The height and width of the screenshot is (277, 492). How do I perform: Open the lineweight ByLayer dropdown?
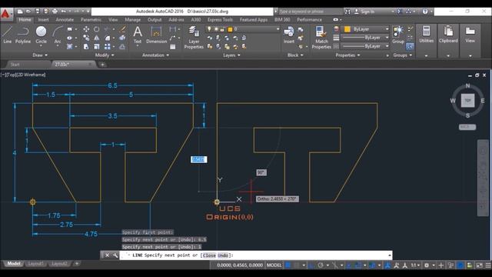pyautogui.click(x=366, y=38)
